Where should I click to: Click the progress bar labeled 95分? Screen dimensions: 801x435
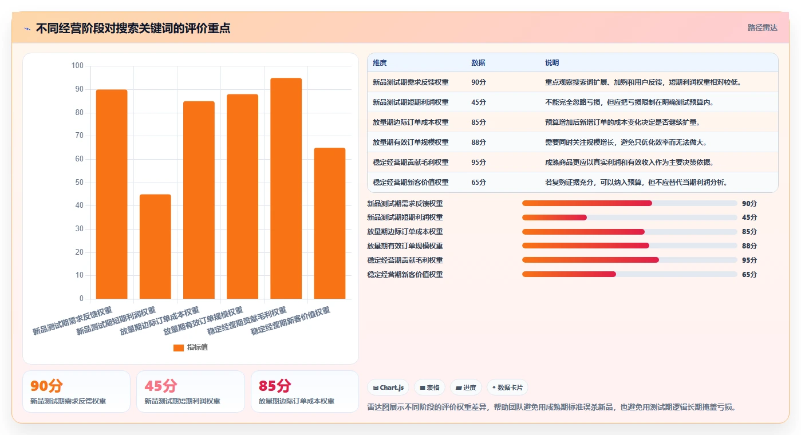point(630,260)
